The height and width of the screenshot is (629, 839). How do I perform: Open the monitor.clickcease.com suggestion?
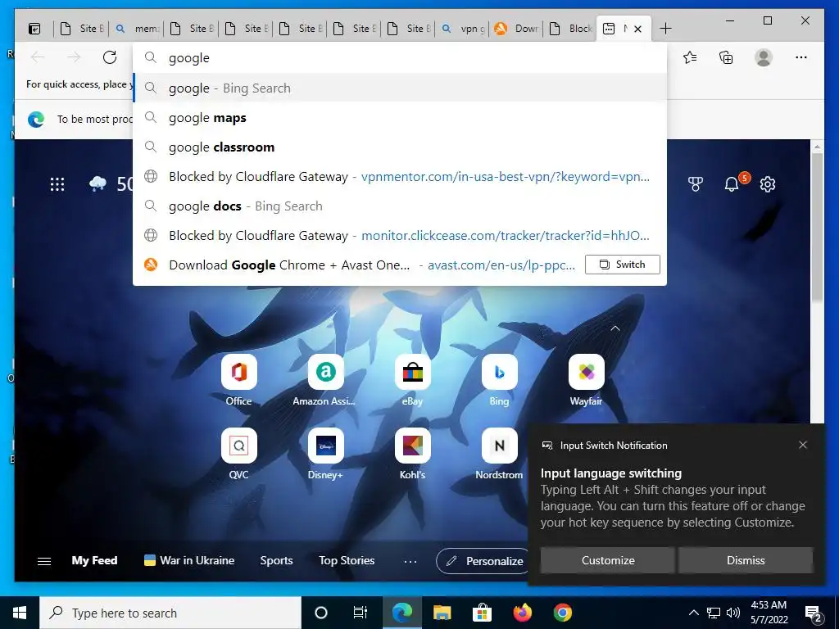(400, 235)
